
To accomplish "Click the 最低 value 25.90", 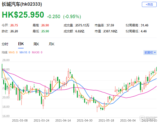I will click(x=45, y=31).
